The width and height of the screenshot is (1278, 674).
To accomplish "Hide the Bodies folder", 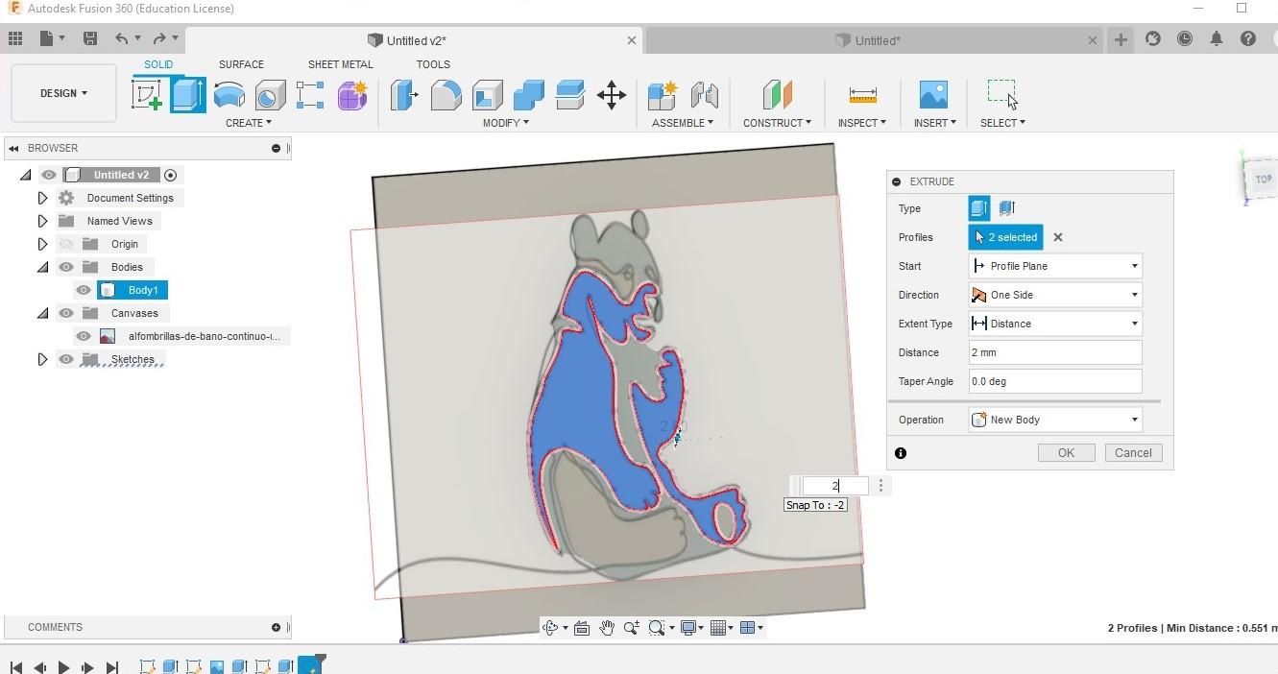I will click(x=65, y=267).
